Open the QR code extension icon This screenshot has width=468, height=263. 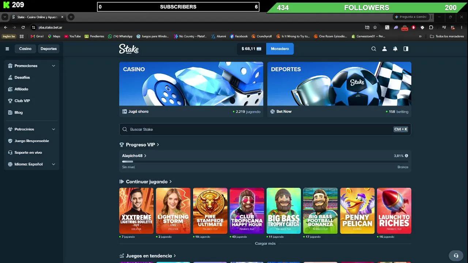[387, 27]
